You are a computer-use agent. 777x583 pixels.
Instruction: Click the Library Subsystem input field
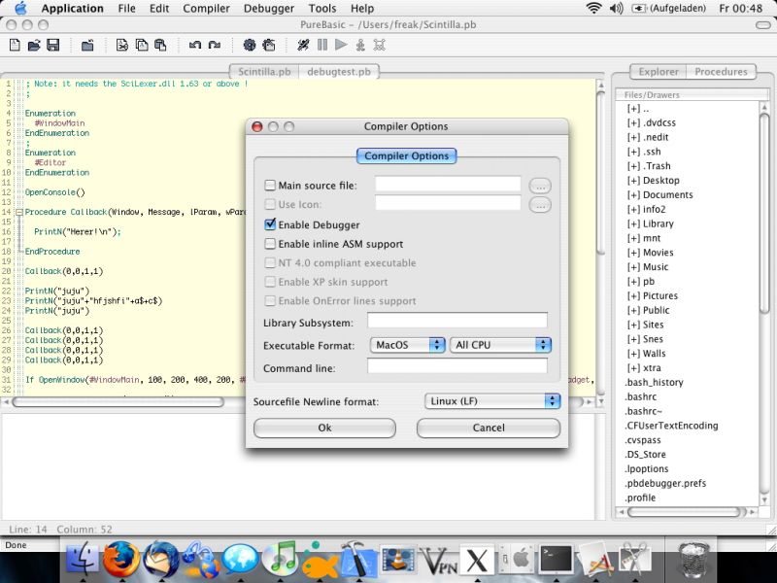click(x=456, y=321)
